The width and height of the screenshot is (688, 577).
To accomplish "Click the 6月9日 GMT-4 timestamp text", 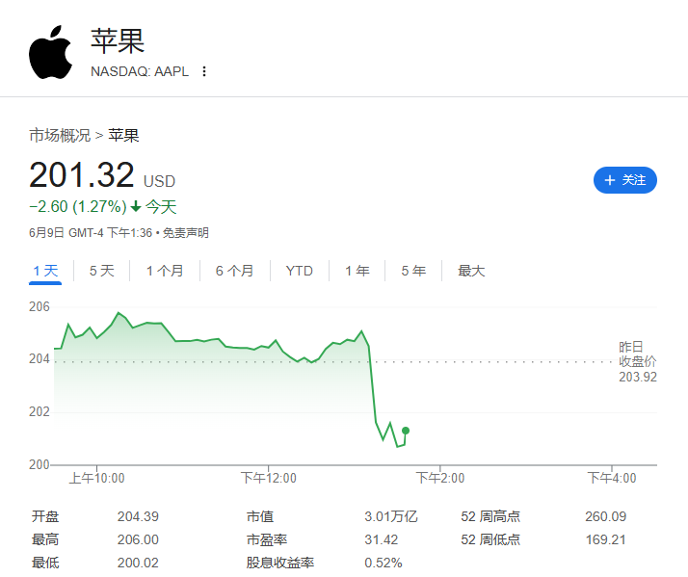I will 91,232.
